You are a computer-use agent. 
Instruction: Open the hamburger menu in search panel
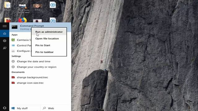click(x=5, y=26)
